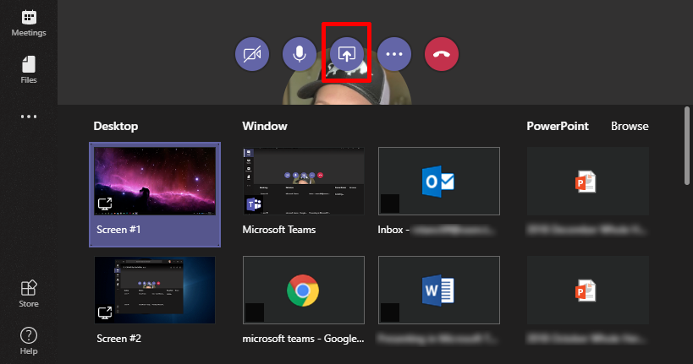Toggle the camera off/on button
The width and height of the screenshot is (693, 364).
[251, 54]
